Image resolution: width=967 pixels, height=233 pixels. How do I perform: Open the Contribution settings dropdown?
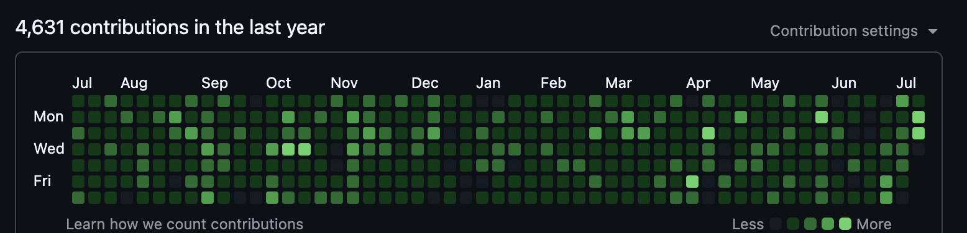(x=853, y=31)
